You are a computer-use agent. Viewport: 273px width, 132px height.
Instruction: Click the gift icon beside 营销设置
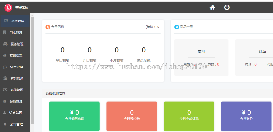[5, 55]
